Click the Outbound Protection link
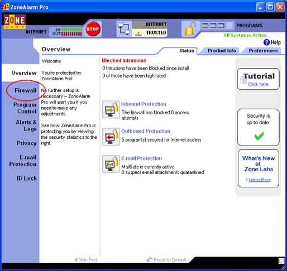 click(x=146, y=131)
